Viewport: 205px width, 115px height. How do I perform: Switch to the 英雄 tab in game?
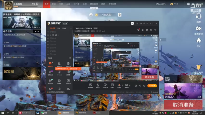(54, 4)
